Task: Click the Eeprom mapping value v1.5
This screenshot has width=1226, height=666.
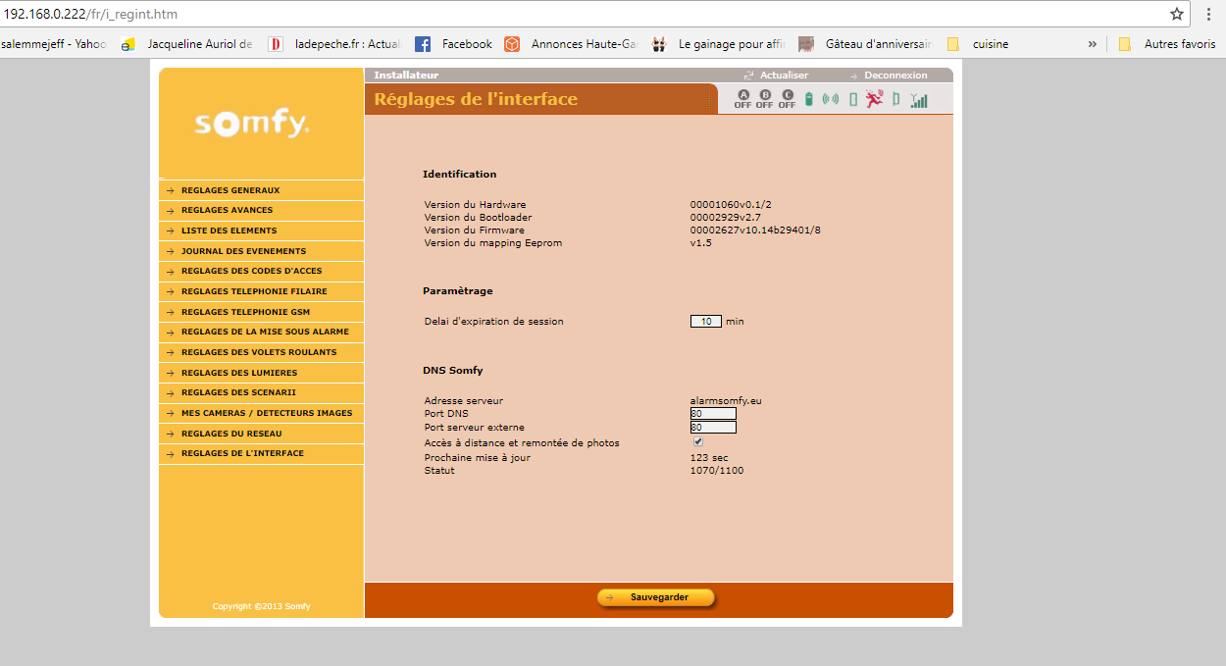Action: coord(701,243)
